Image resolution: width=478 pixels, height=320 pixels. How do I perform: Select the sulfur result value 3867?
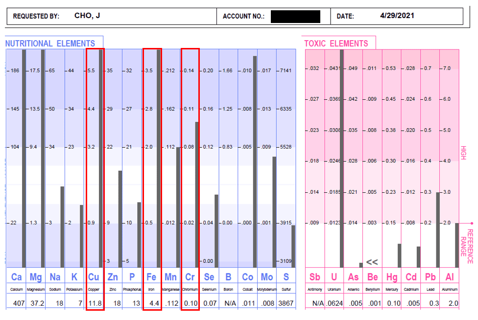[x=286, y=303]
